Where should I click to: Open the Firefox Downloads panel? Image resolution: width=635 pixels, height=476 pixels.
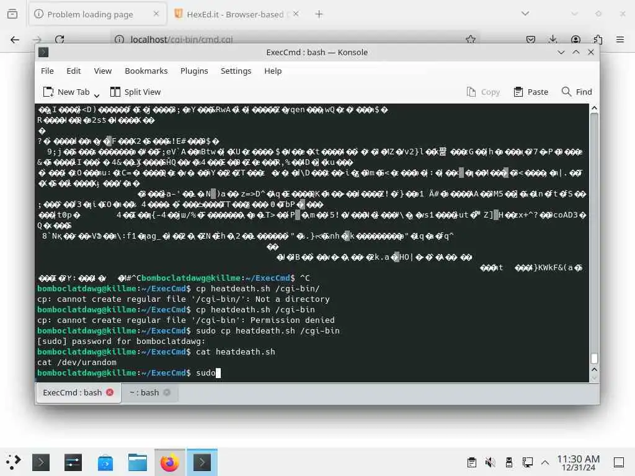click(553, 39)
